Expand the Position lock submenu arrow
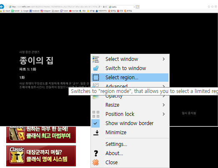This screenshot has height=168, width=218. [x=164, y=114]
